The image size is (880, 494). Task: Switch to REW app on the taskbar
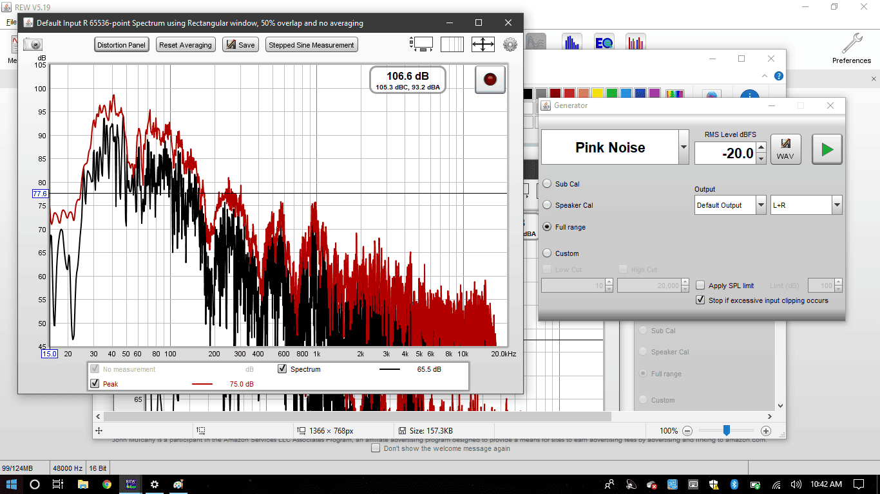point(131,484)
